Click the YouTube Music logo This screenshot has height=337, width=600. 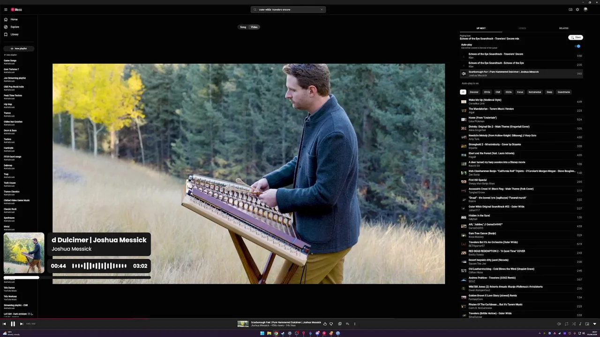(16, 9)
